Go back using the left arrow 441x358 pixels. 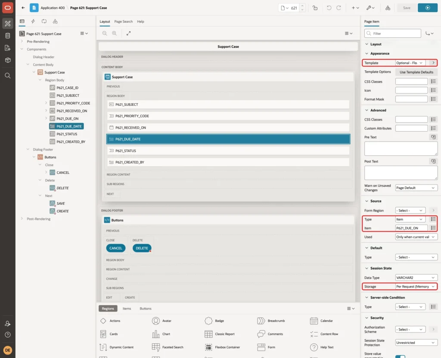click(x=23, y=8)
